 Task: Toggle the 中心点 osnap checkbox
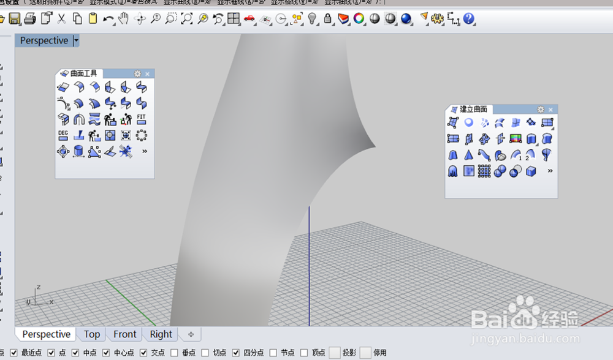(x=106, y=353)
